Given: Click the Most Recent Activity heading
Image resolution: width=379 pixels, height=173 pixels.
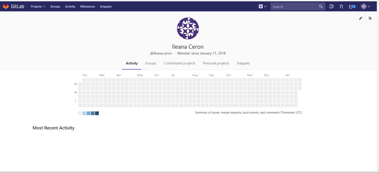Looking at the screenshot, I should pos(53,128).
